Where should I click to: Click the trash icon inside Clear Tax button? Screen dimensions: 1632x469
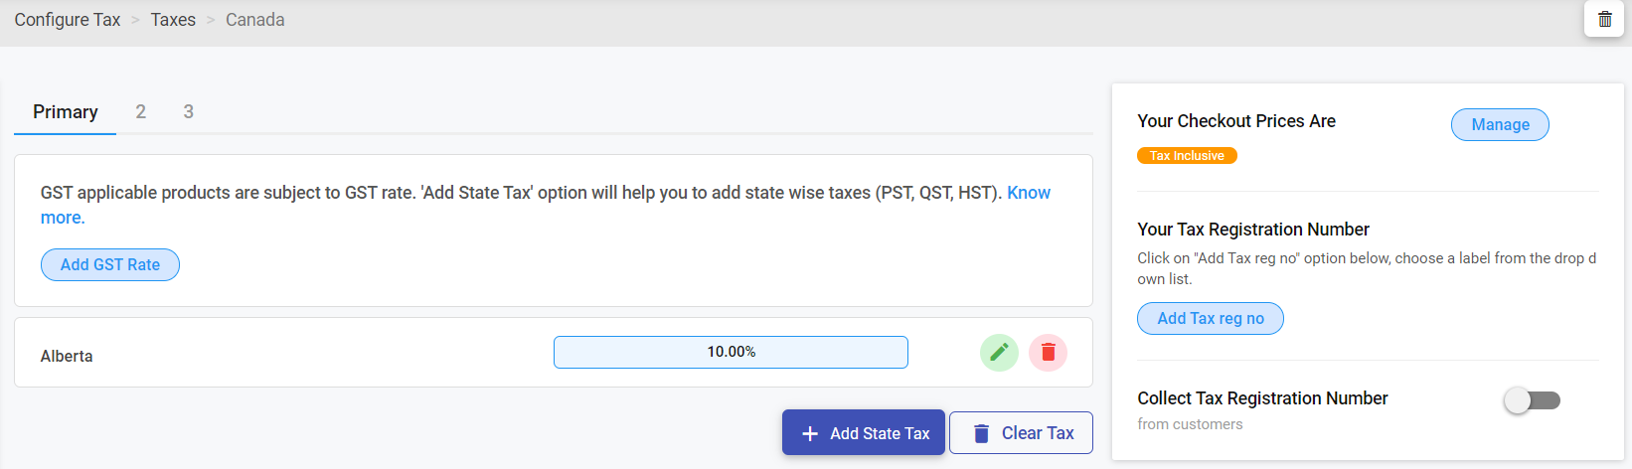(x=981, y=433)
